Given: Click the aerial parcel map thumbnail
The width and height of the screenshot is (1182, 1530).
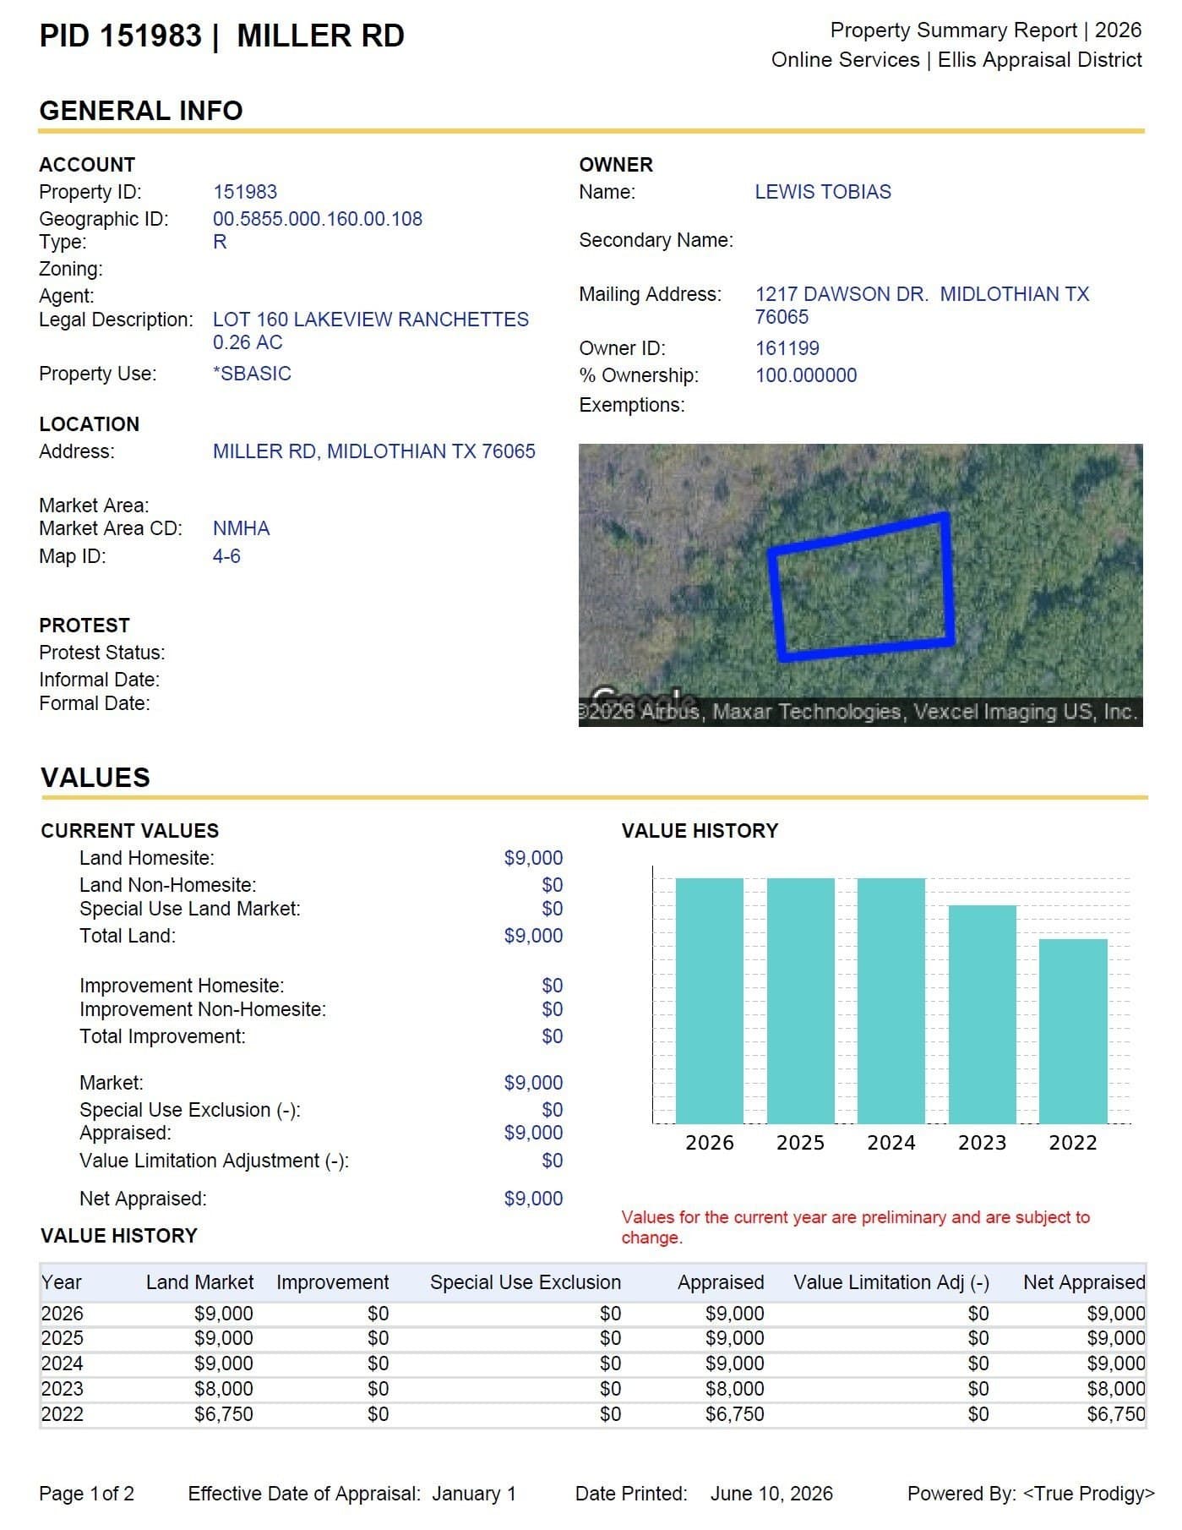Looking at the screenshot, I should (860, 585).
